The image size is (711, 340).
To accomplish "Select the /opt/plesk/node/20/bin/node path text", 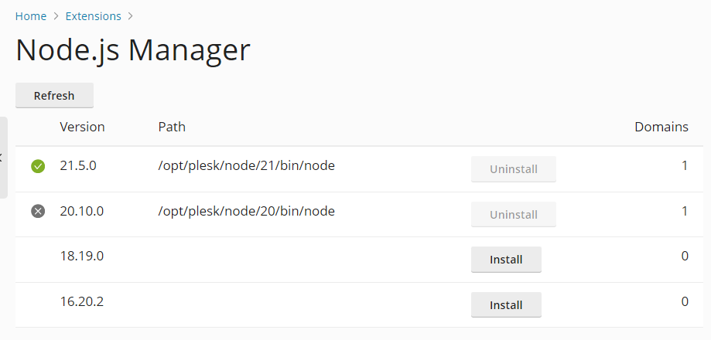I will tap(246, 210).
